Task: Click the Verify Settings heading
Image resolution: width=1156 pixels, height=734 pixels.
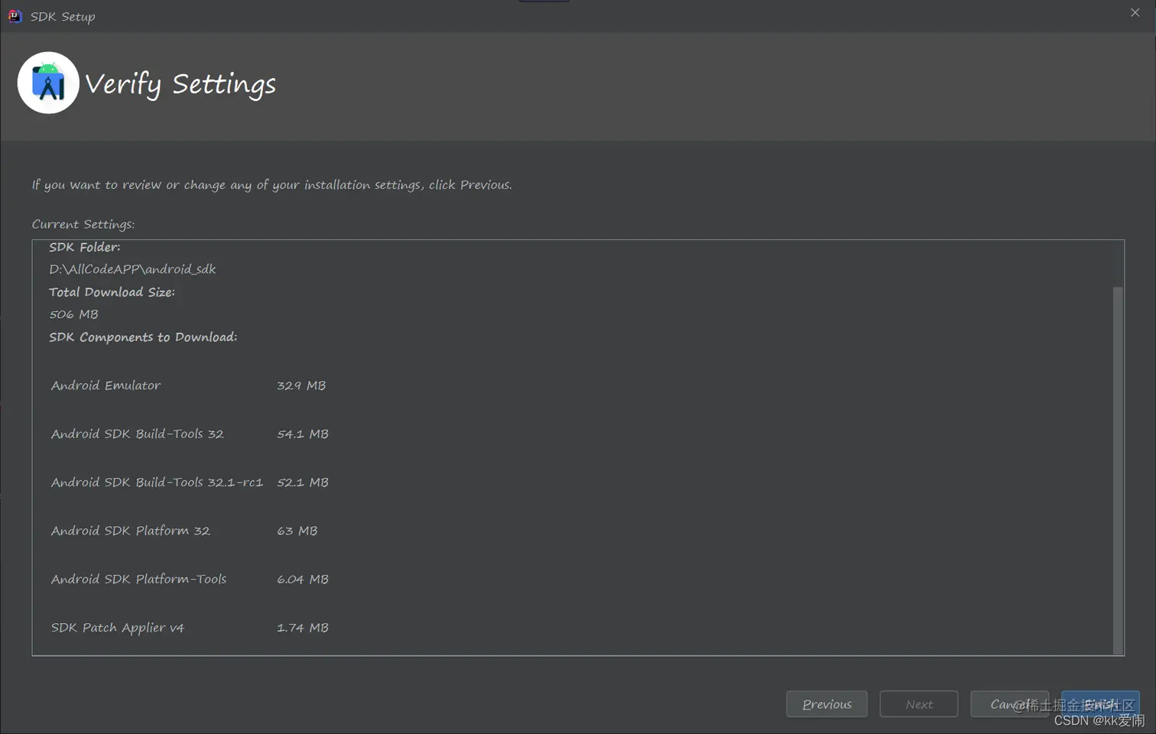Action: [180, 84]
